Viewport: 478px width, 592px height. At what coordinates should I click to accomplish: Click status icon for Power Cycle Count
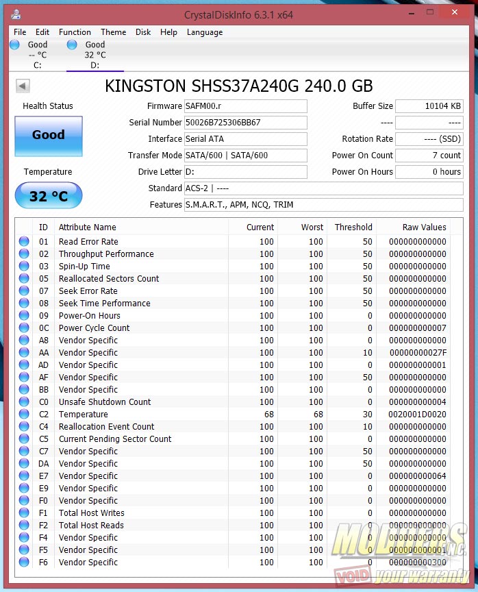pyautogui.click(x=24, y=328)
